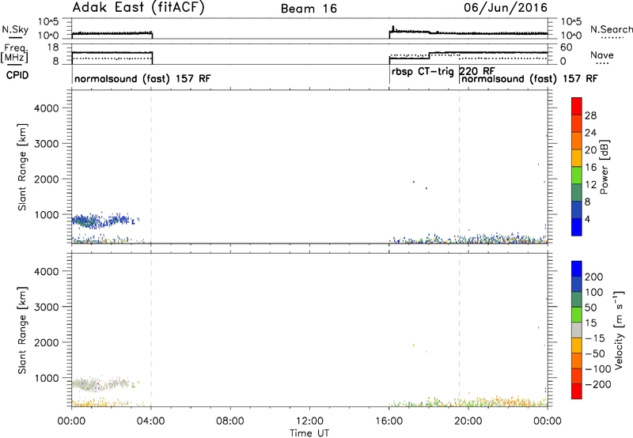633x438 pixels.
Task: Click the 'Slant Range [km]' label of velocity panel
Action: 22,330
